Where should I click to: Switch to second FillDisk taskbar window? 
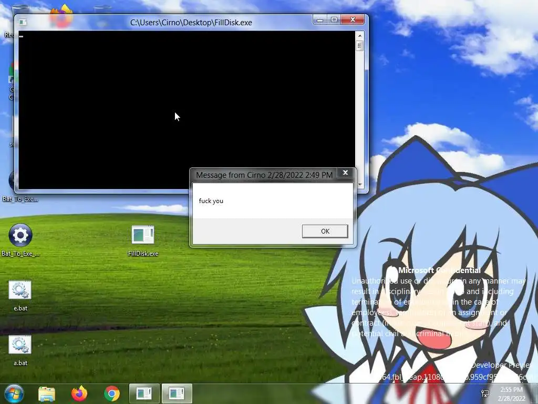(177, 393)
